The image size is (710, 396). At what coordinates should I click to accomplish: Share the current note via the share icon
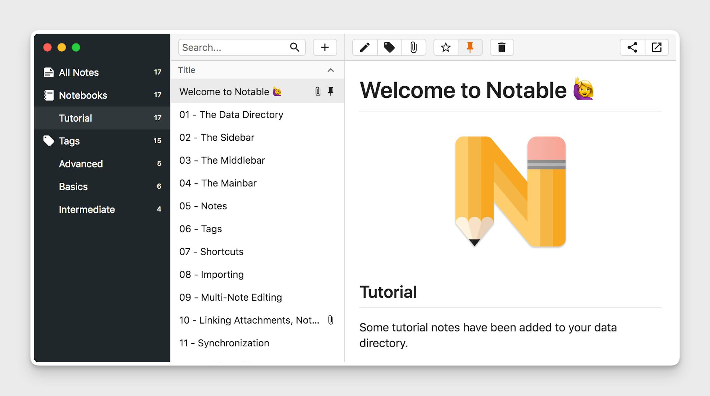(632, 48)
